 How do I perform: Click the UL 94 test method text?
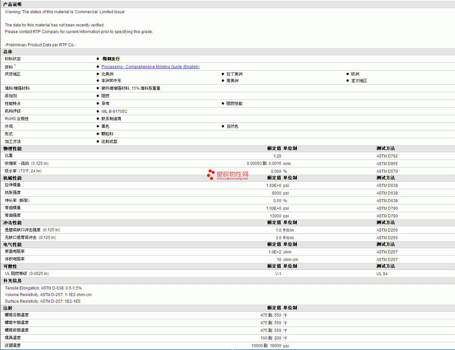[382, 274]
